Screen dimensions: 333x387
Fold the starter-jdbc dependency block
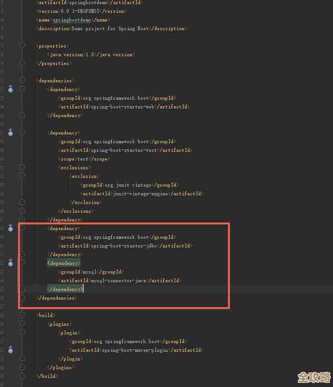(22, 228)
